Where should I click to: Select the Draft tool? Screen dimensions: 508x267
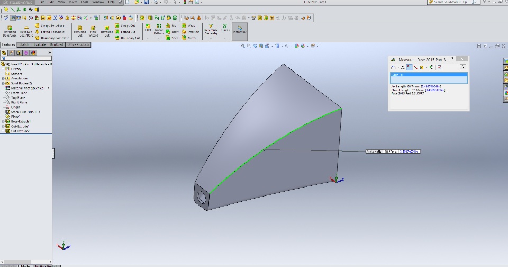[x=172, y=32]
